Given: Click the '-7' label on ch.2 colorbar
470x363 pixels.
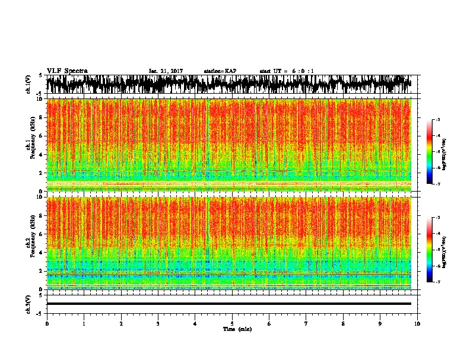Looking at the screenshot, I should (438, 282).
